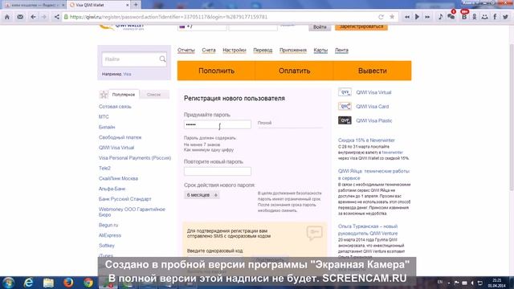This screenshot has height=289, width=514.
Task: Open the mail envelope toolbar icon
Action: coord(20,17)
